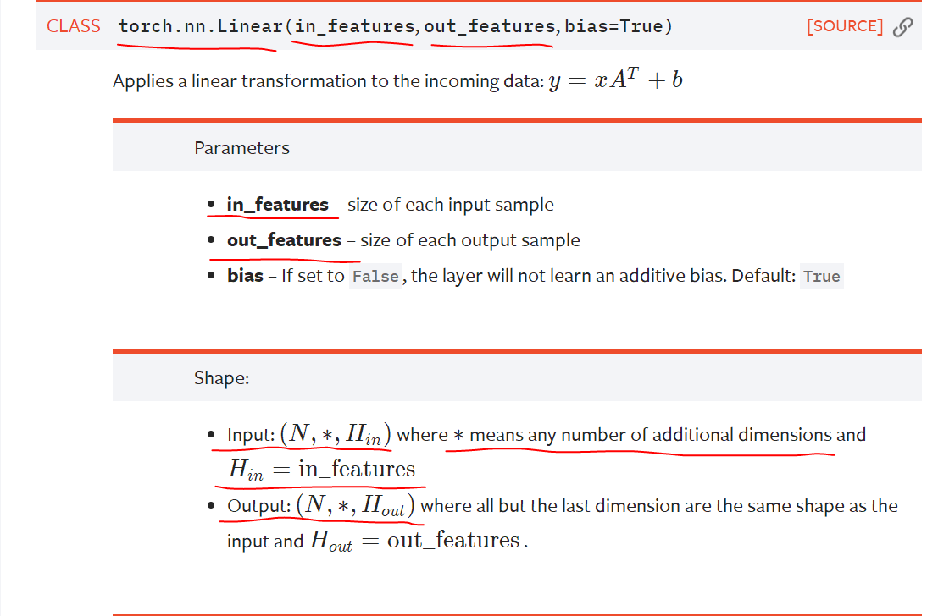Screen dimensions: 927x616
Task: Click the 'False' code literal in bias description
Action: [x=375, y=277]
